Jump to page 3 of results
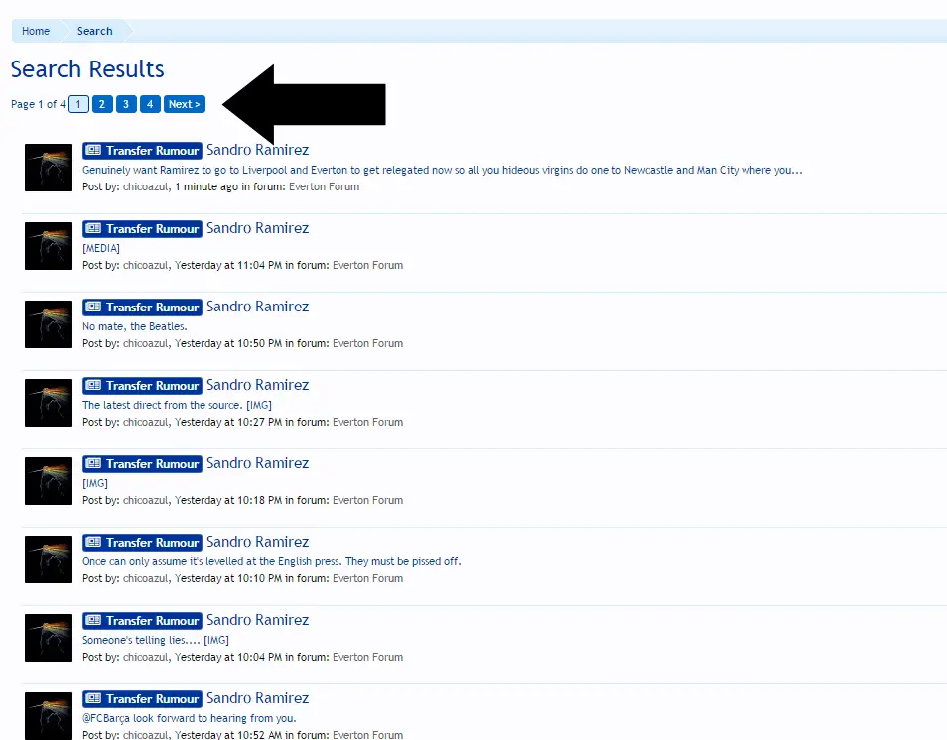The width and height of the screenshot is (947, 740). [x=126, y=104]
